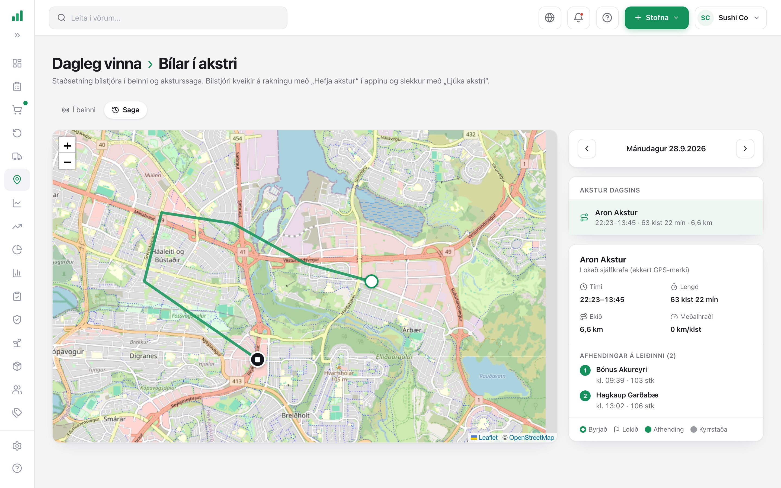Click the route start marker on map

pyautogui.click(x=372, y=281)
